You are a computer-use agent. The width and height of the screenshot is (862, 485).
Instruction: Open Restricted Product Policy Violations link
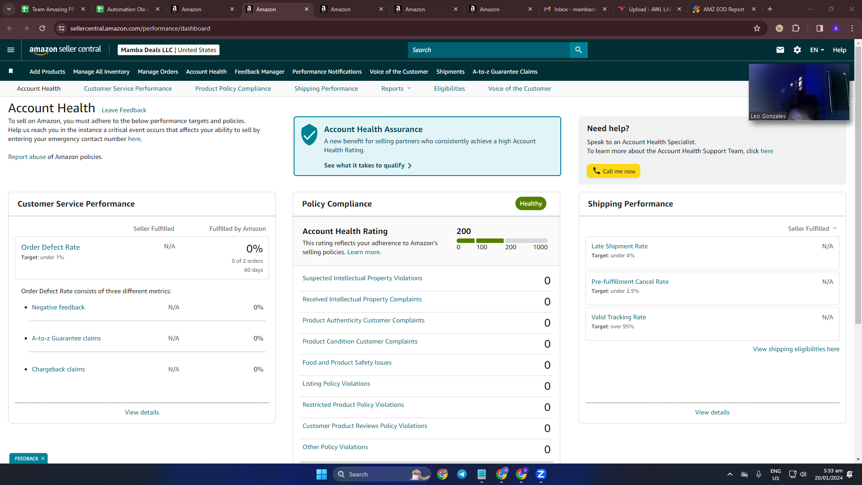click(x=353, y=405)
